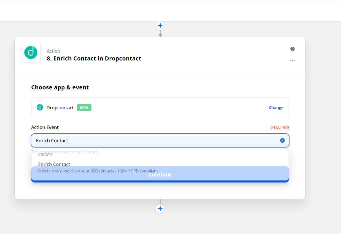Add a step below the Dropcontact action

tap(160, 209)
